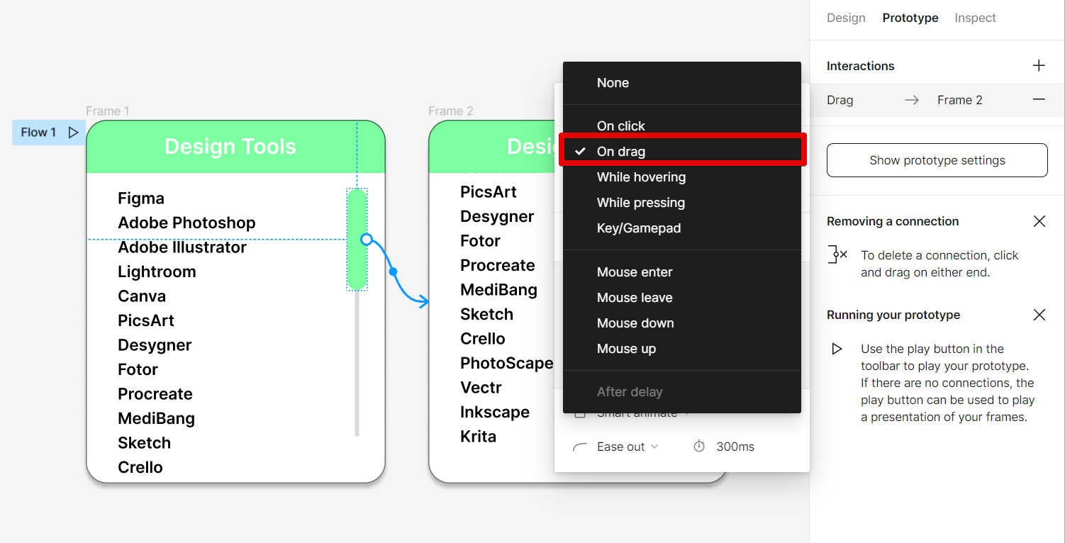This screenshot has width=1065, height=543.
Task: Click the Flow 1 play triangle icon
Action: [x=73, y=133]
